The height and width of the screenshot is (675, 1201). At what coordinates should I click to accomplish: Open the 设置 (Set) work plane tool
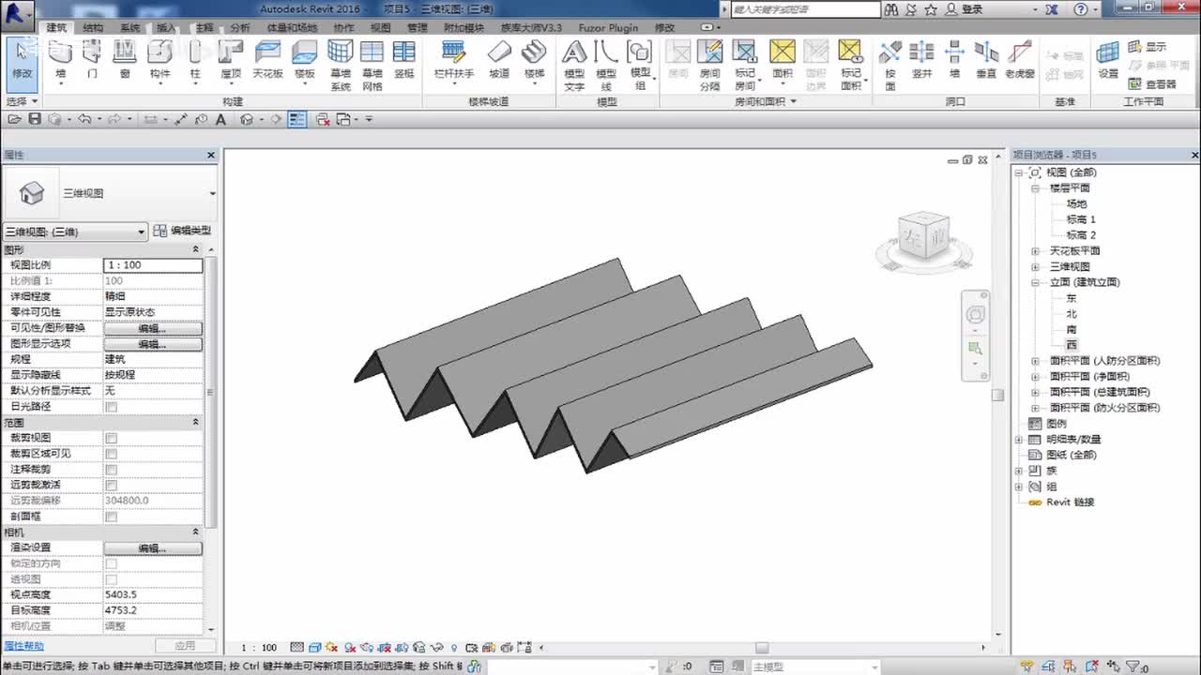(x=1108, y=61)
